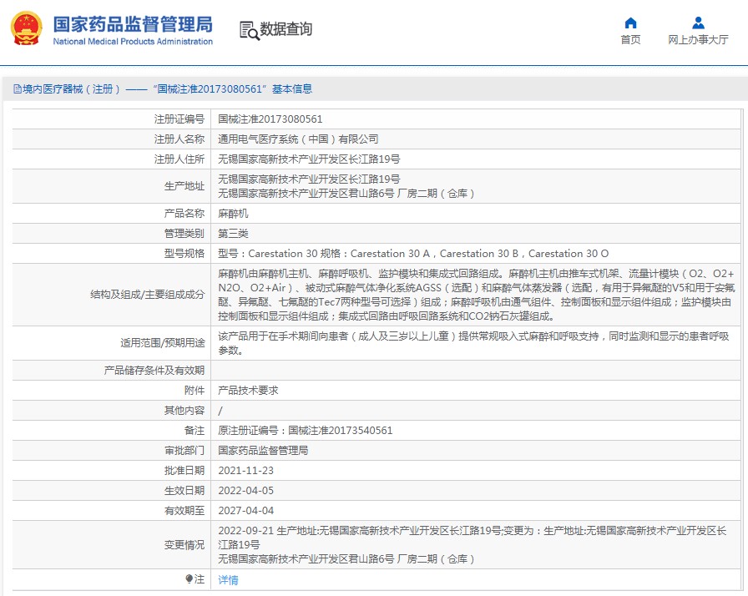
Task: Click the user icon for 网上办事大厅
Action: point(698,23)
